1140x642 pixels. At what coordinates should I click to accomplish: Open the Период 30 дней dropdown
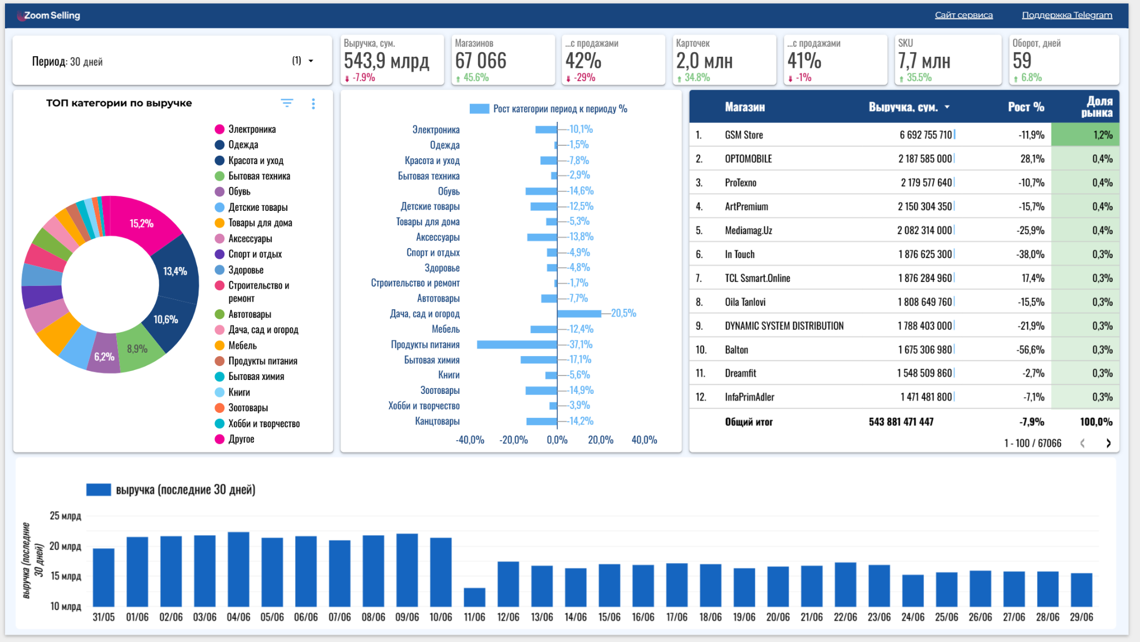click(173, 61)
